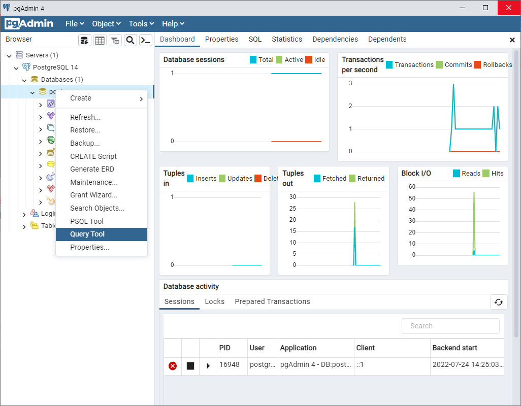
Task: Click the Servers group stack icon
Action: 19,55
